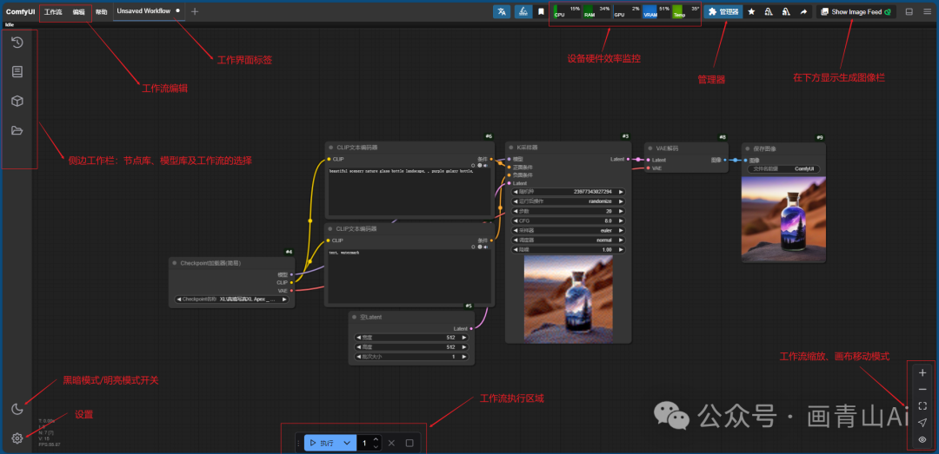Click the RAM usage monitor
This screenshot has height=454, width=939.
[596, 11]
